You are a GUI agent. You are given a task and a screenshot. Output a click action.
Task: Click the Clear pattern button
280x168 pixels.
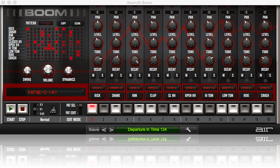(x=77, y=24)
